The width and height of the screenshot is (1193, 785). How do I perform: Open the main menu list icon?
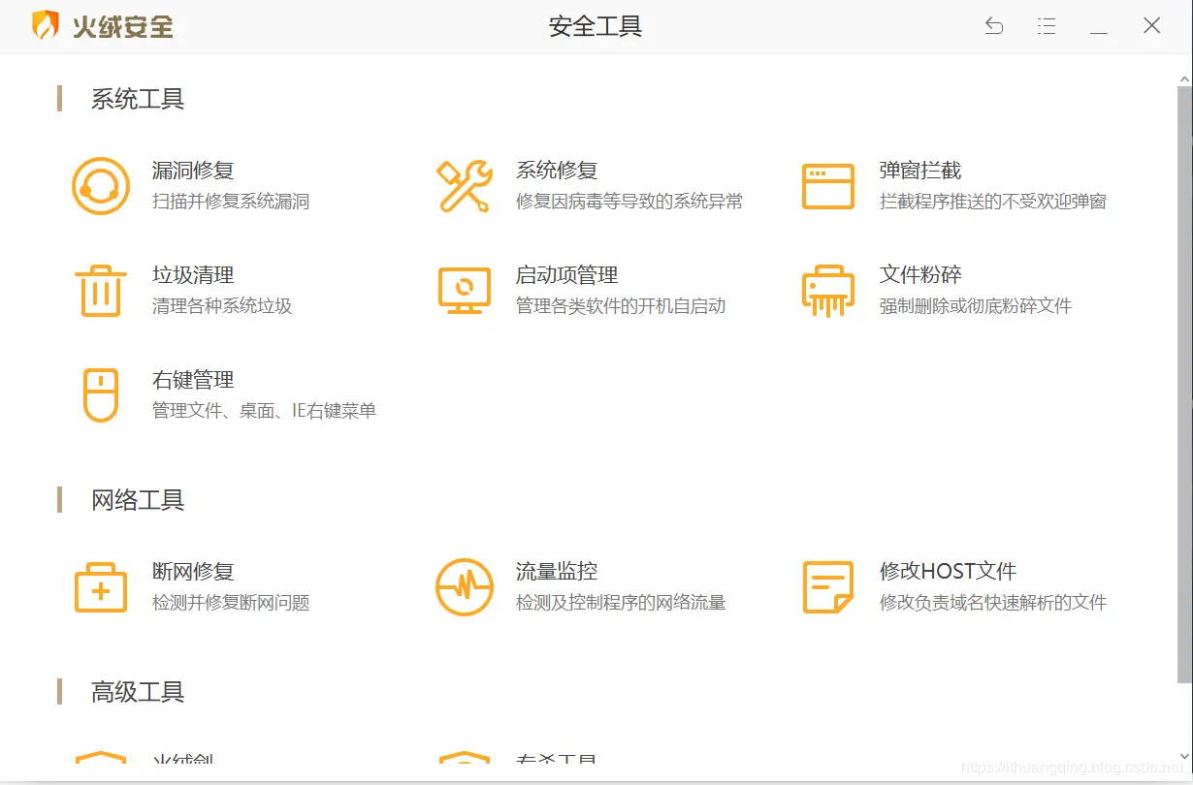(x=1047, y=26)
